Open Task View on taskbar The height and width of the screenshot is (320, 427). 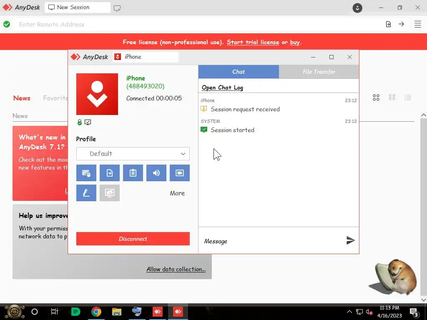click(55, 312)
